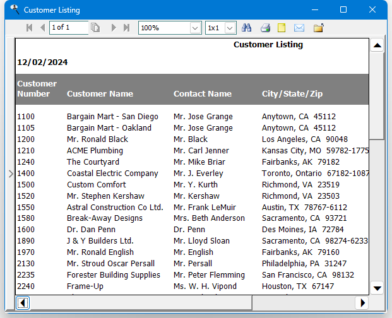Click 'Astral Construction Co Ltd.'
392x318 pixels.
click(115, 208)
